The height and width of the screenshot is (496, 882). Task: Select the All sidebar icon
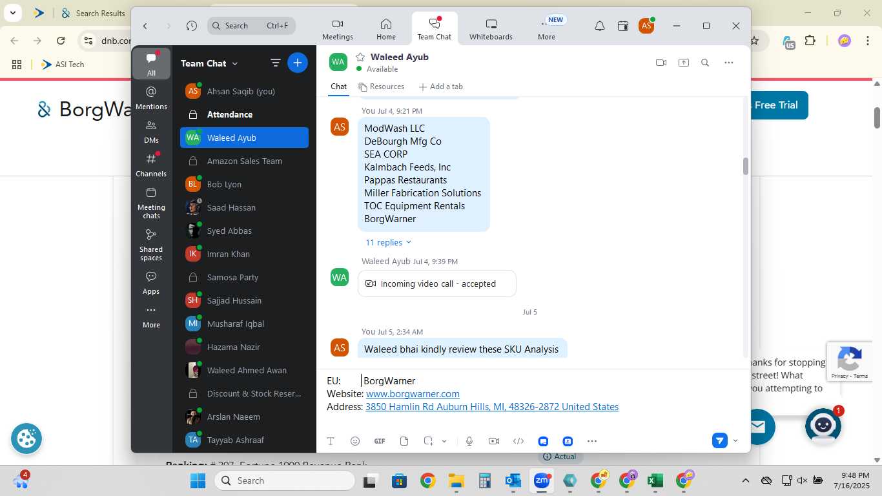[151, 63]
